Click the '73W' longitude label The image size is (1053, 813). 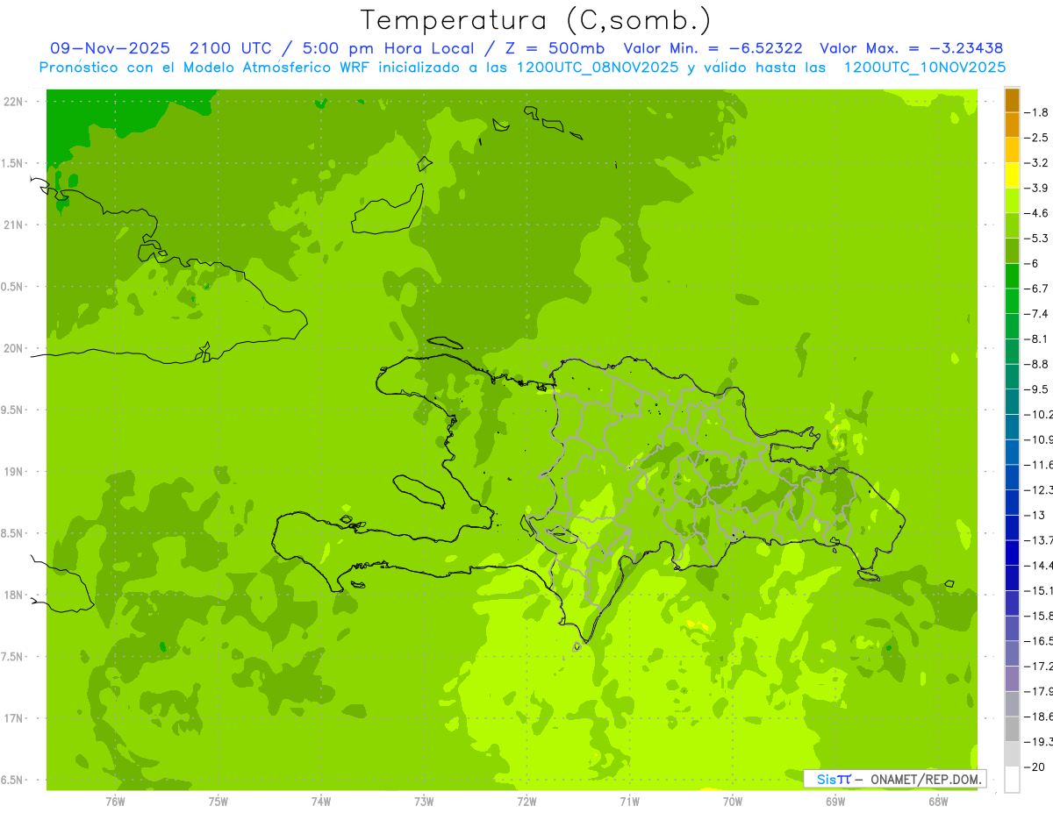pyautogui.click(x=424, y=801)
